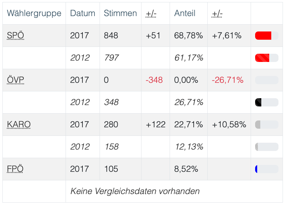Viewport: 285px width, 205px height.
Task: Click the Wählergruppe column header
Action: (x=34, y=13)
